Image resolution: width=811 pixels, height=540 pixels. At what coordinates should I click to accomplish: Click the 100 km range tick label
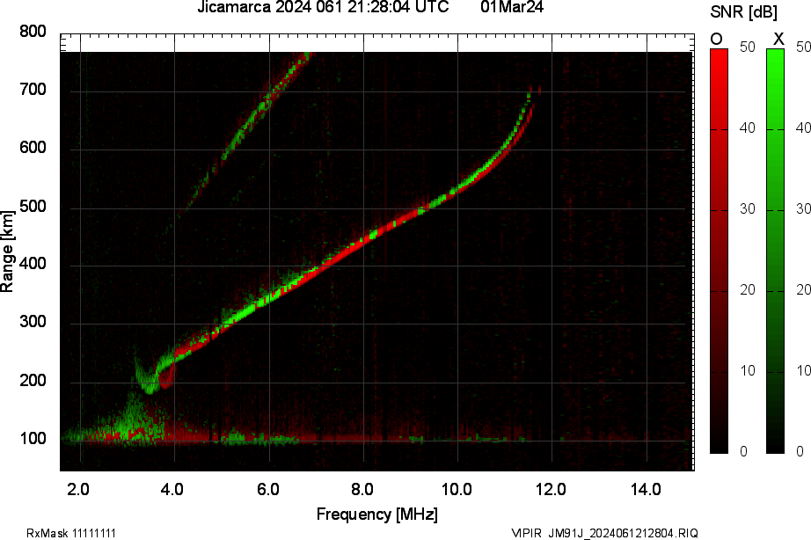coord(33,440)
